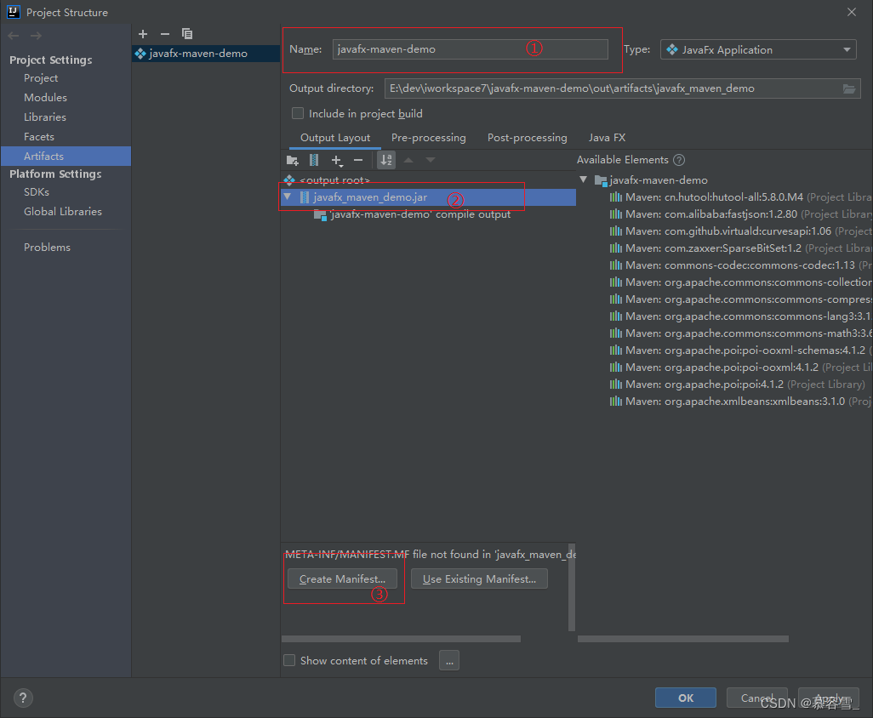Image resolution: width=873 pixels, height=718 pixels.
Task: Move selected element down
Action: pos(431,160)
